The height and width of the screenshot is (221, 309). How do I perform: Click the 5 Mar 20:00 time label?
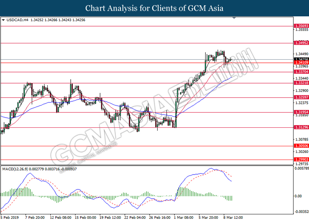pos(208,217)
